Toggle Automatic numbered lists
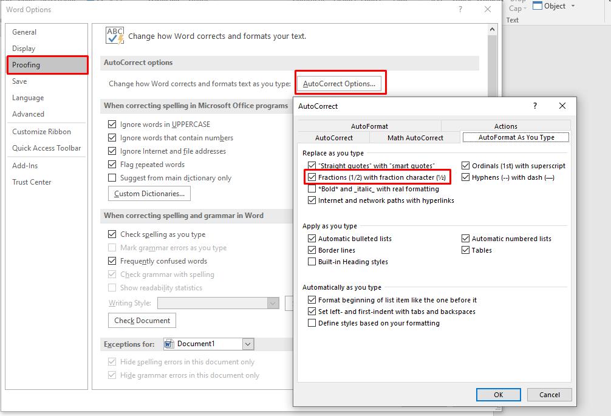This screenshot has width=611, height=416. (465, 239)
